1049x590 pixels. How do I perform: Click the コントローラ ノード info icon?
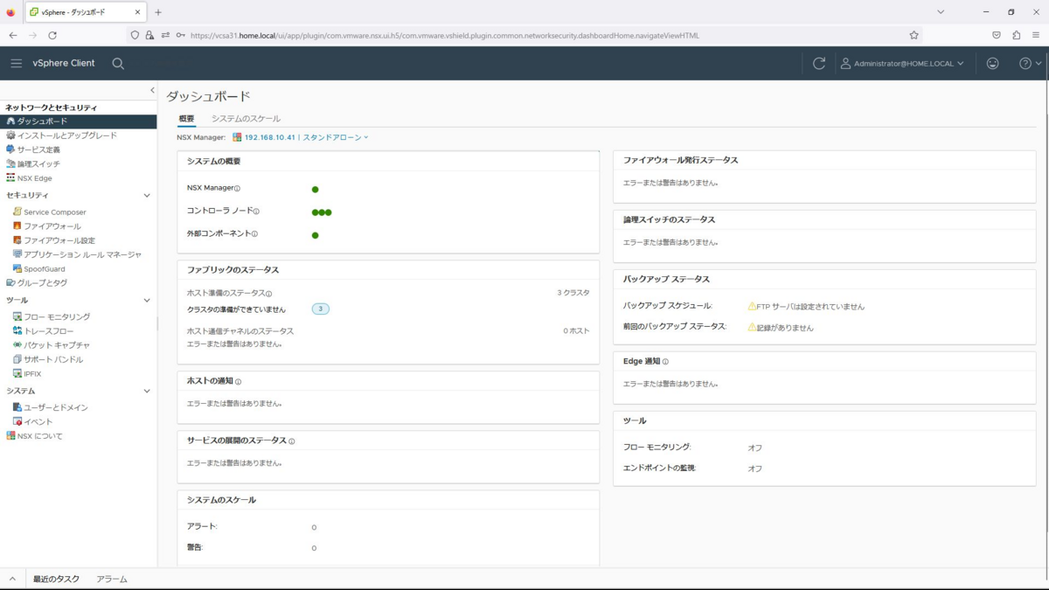click(256, 212)
